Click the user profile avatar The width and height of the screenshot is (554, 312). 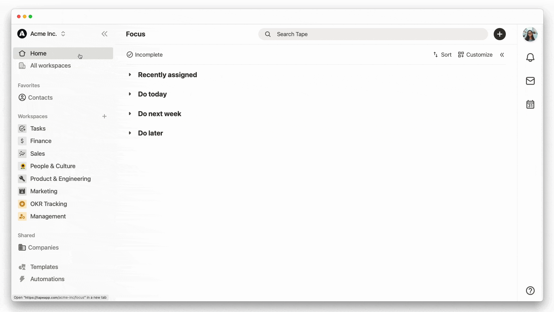tap(530, 34)
